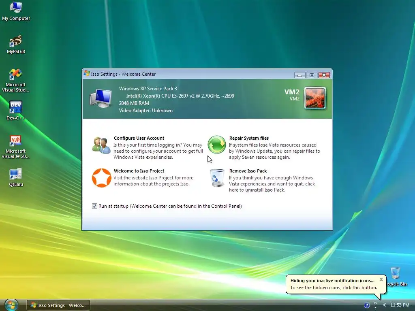Viewport: 415px width, 311px height.
Task: Show hidden notification icons arrow
Action: pyautogui.click(x=384, y=305)
